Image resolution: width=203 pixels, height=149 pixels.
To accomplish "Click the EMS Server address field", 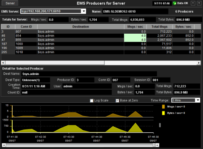I will [x=51, y=11].
